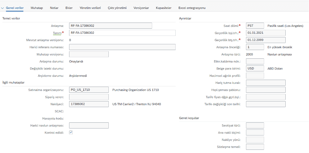Select the Yönetim verileri tab

point(90,8)
